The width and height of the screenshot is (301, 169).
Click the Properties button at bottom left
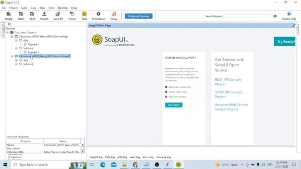(15, 157)
